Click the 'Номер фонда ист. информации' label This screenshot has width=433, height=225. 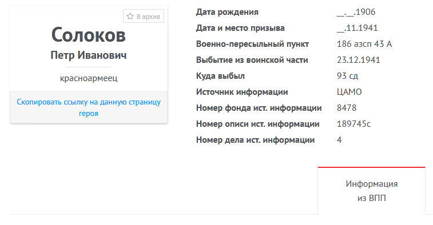pyautogui.click(x=259, y=108)
